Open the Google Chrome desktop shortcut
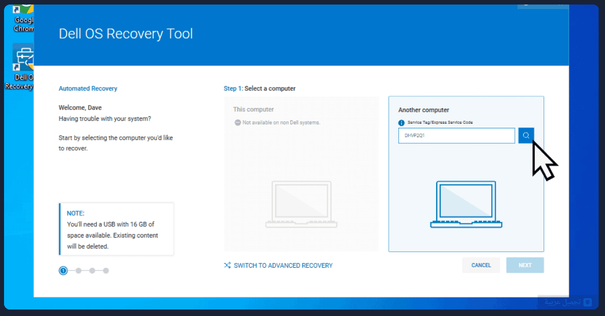Viewport: 605px width, 316px height. (23, 19)
